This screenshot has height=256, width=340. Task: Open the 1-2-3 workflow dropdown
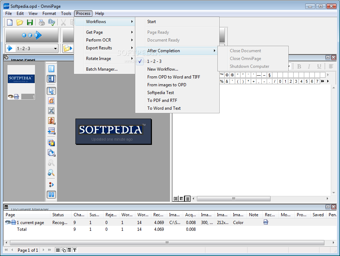point(55,48)
